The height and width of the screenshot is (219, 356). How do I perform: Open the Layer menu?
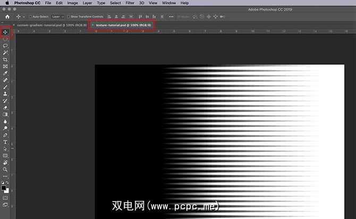[x=88, y=3]
